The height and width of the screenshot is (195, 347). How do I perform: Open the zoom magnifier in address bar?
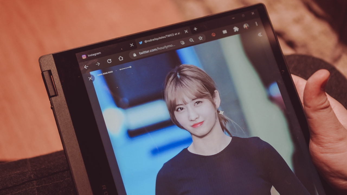click(x=192, y=40)
